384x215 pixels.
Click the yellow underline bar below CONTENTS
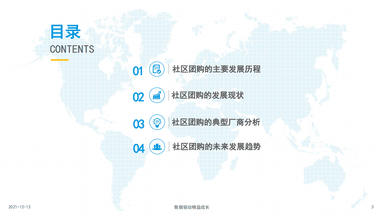[59, 60]
